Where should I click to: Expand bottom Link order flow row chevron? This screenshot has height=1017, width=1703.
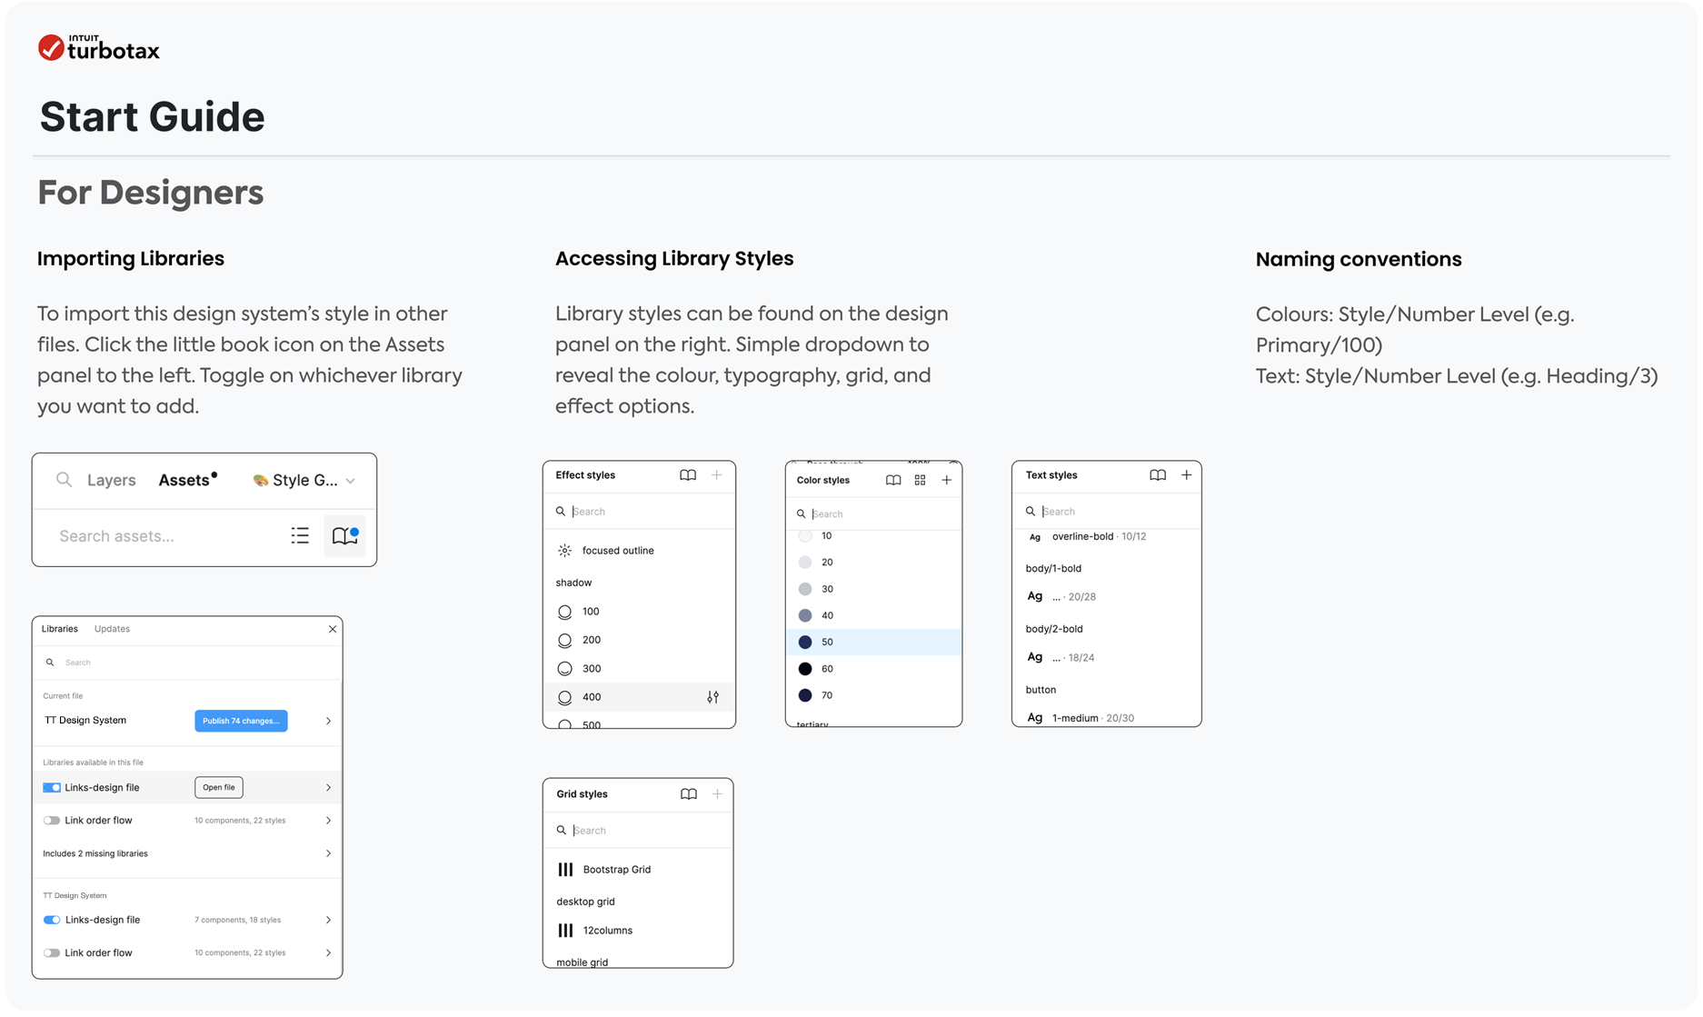[328, 953]
